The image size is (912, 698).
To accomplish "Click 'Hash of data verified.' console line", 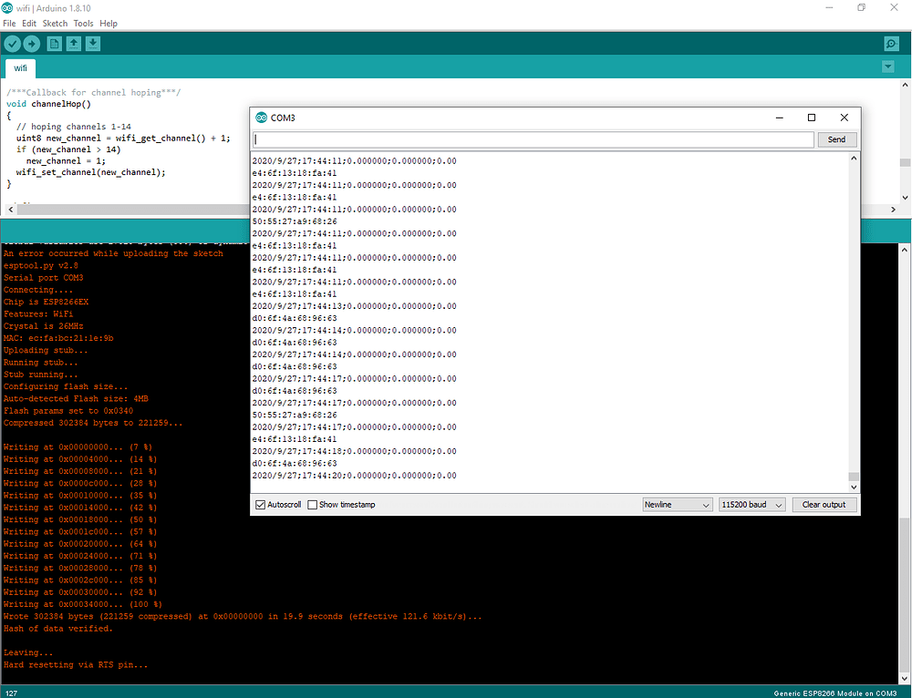I will pyautogui.click(x=58, y=628).
